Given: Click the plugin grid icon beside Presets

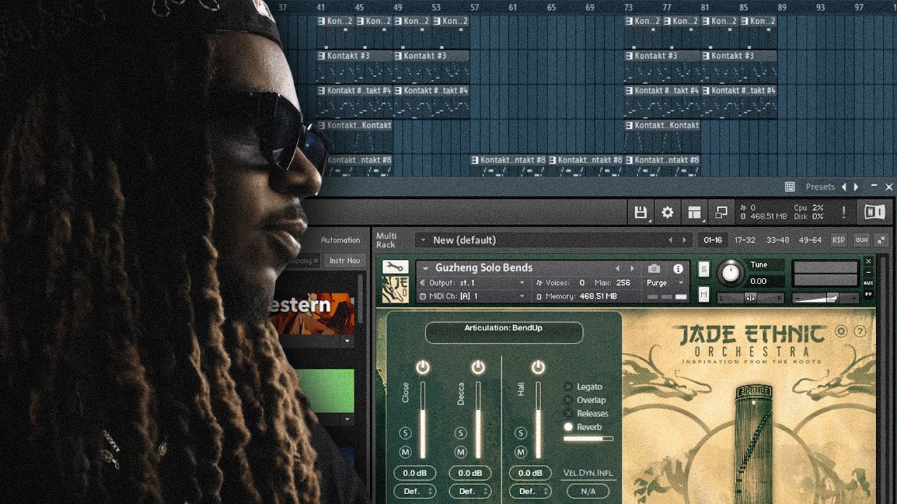Looking at the screenshot, I should (790, 187).
